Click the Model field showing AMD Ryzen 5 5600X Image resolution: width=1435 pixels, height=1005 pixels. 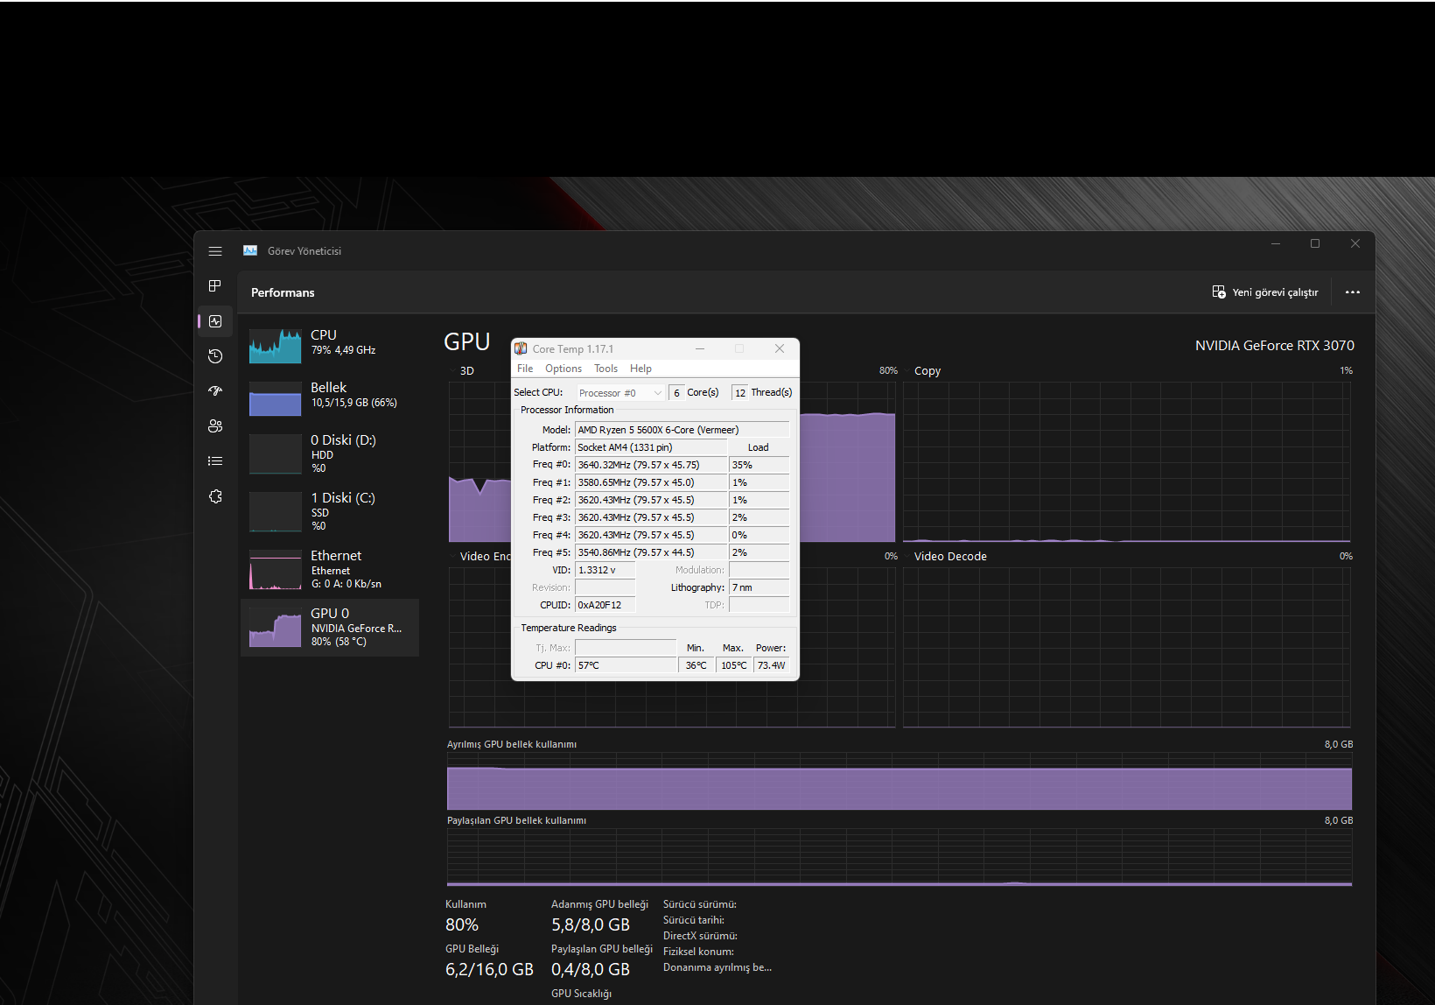pyautogui.click(x=682, y=430)
